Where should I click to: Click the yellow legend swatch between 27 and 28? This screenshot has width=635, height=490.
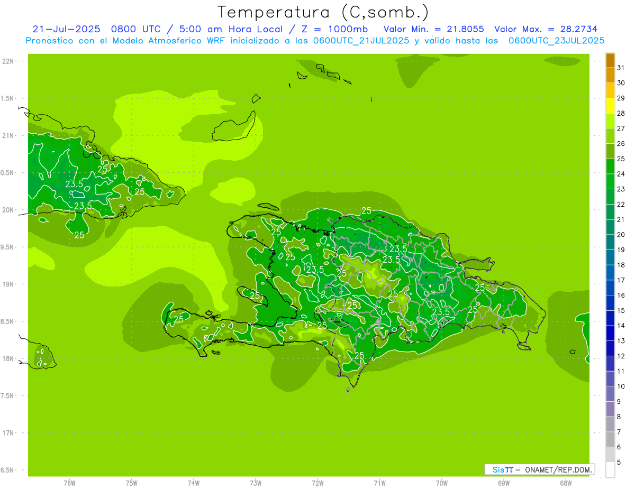point(610,121)
